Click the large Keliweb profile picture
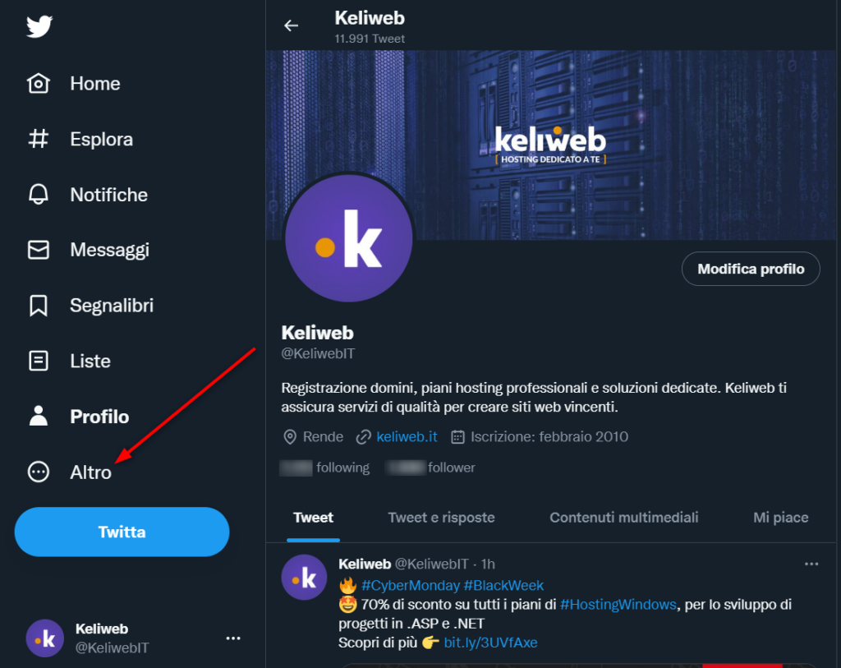Screen dimensions: 841x668 coord(348,238)
